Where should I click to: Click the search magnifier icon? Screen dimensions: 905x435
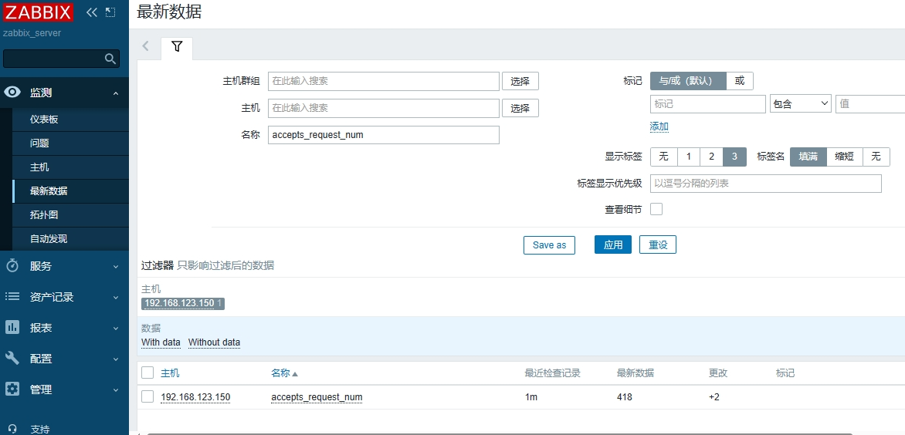pyautogui.click(x=110, y=59)
